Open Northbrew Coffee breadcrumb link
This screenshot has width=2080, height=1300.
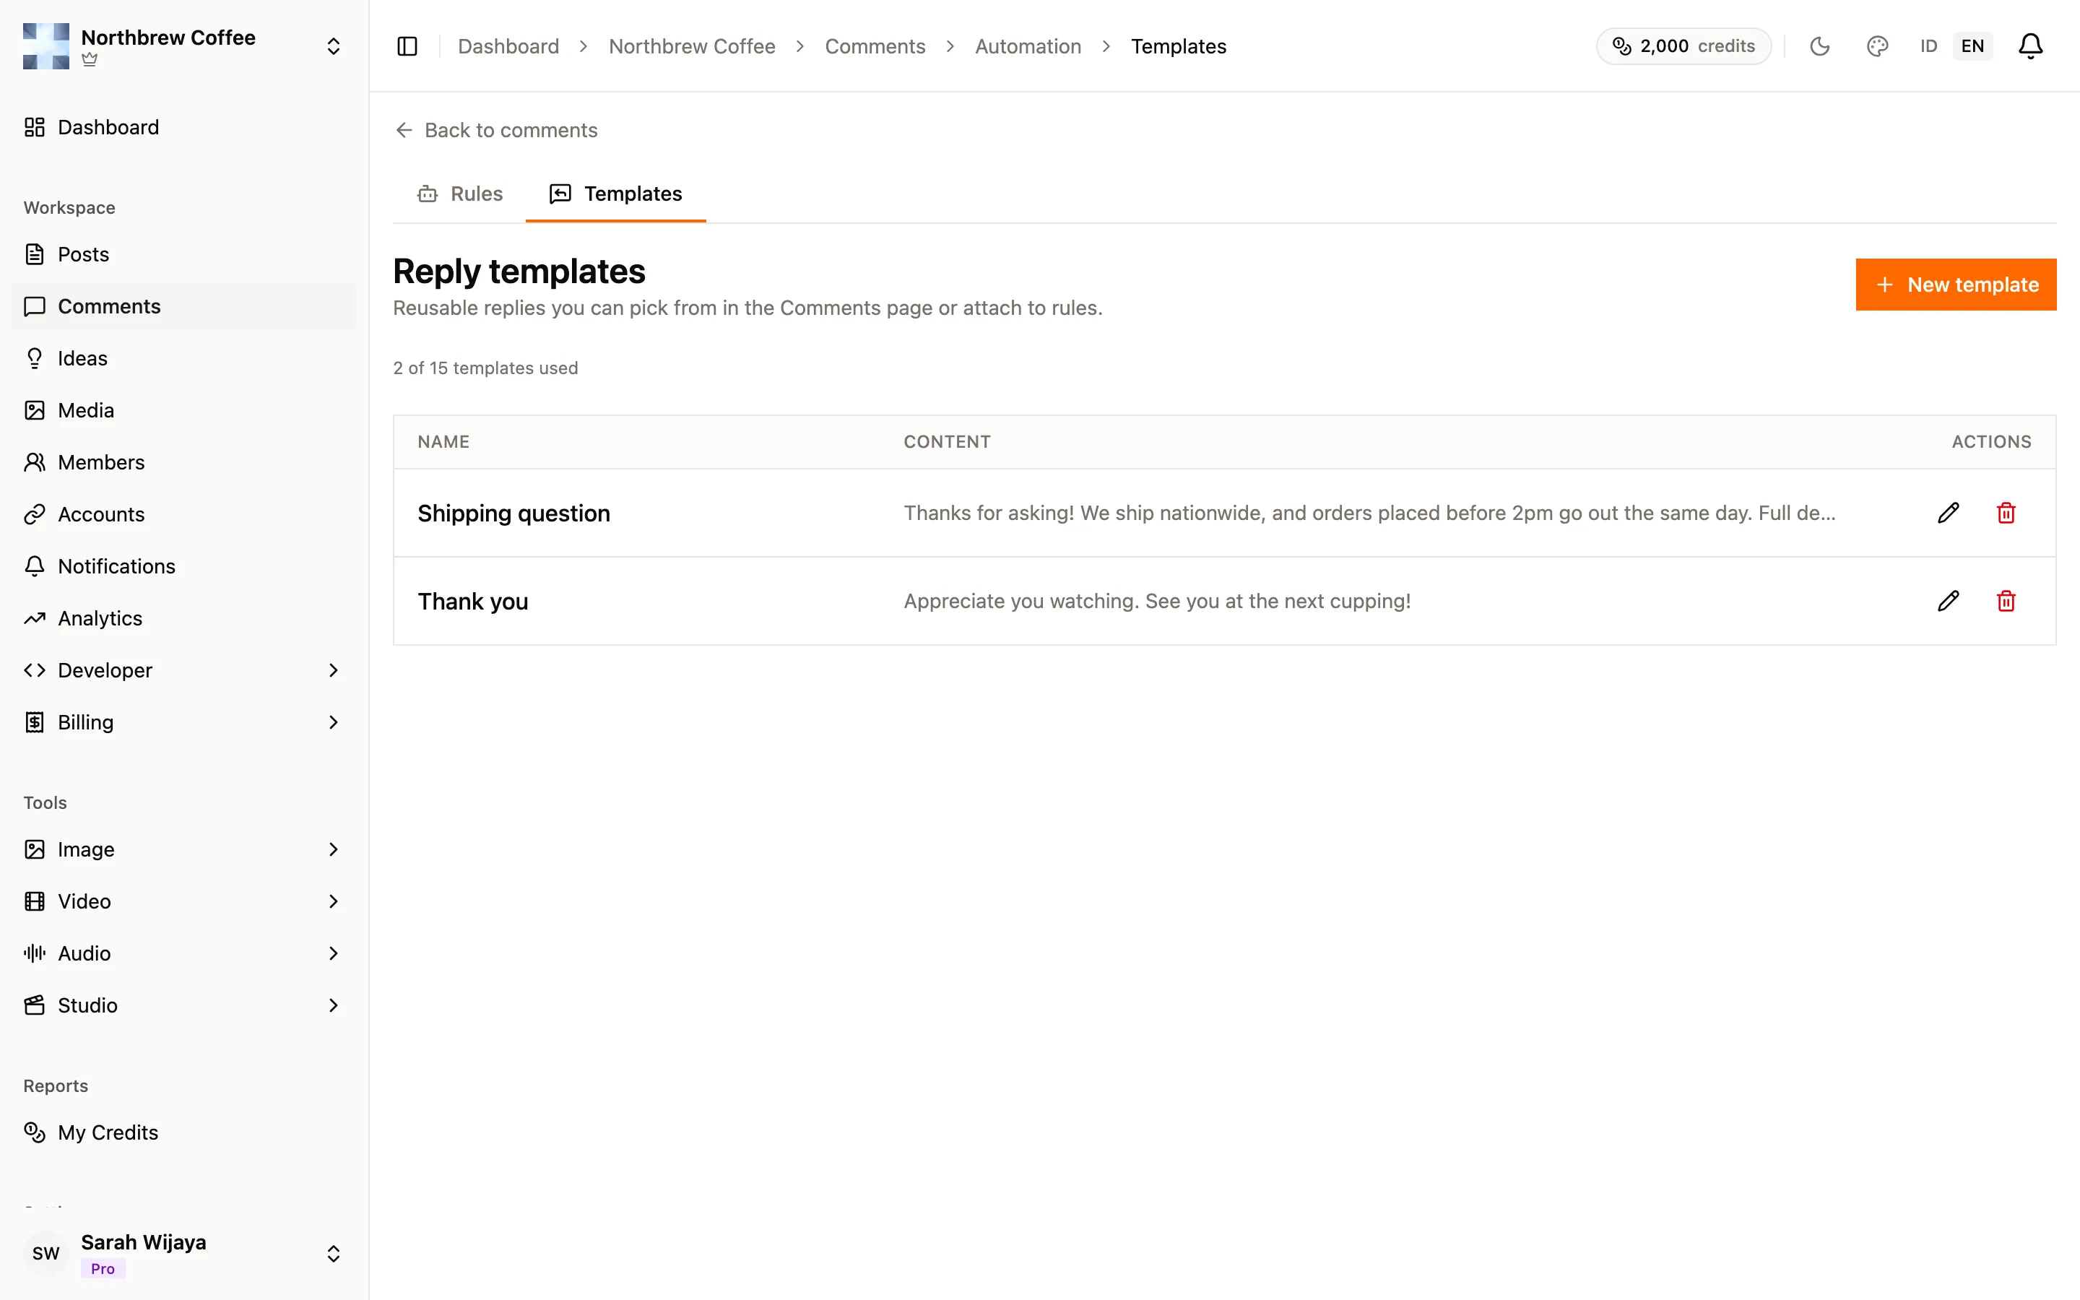(x=692, y=46)
